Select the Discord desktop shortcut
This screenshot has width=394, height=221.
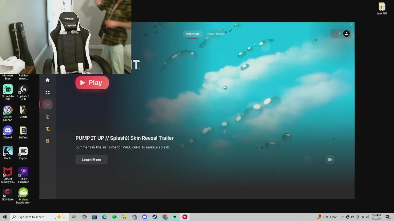tap(8, 132)
